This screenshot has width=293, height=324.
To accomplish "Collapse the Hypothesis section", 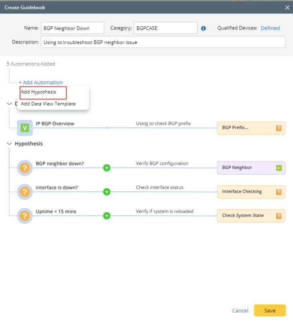I will [x=9, y=143].
